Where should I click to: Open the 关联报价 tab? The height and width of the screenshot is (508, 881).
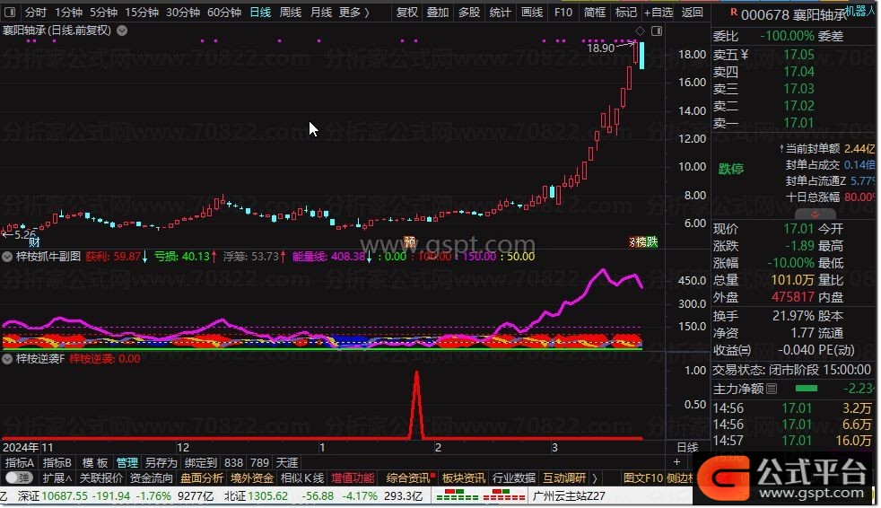click(x=101, y=478)
